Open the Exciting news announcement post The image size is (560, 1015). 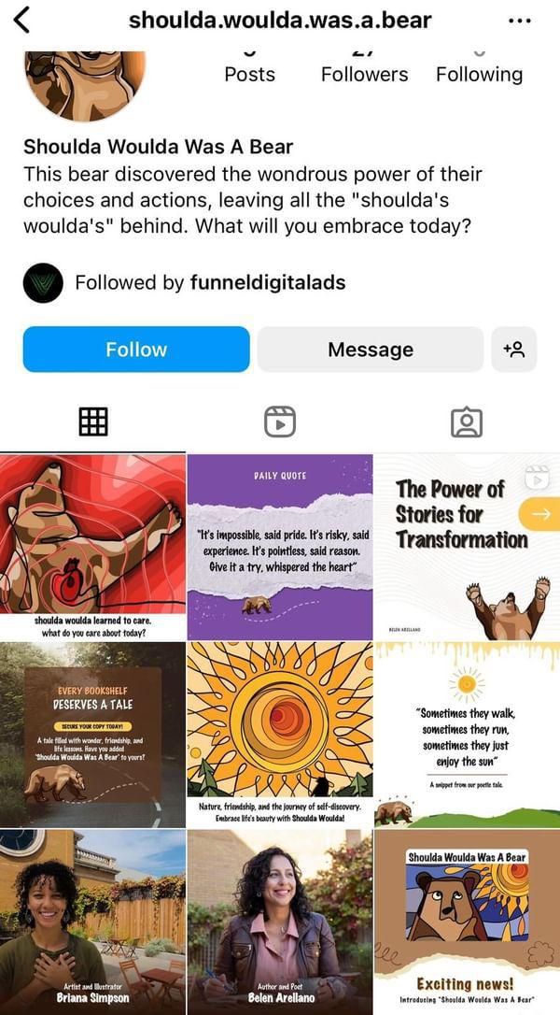pyautogui.click(x=467, y=922)
